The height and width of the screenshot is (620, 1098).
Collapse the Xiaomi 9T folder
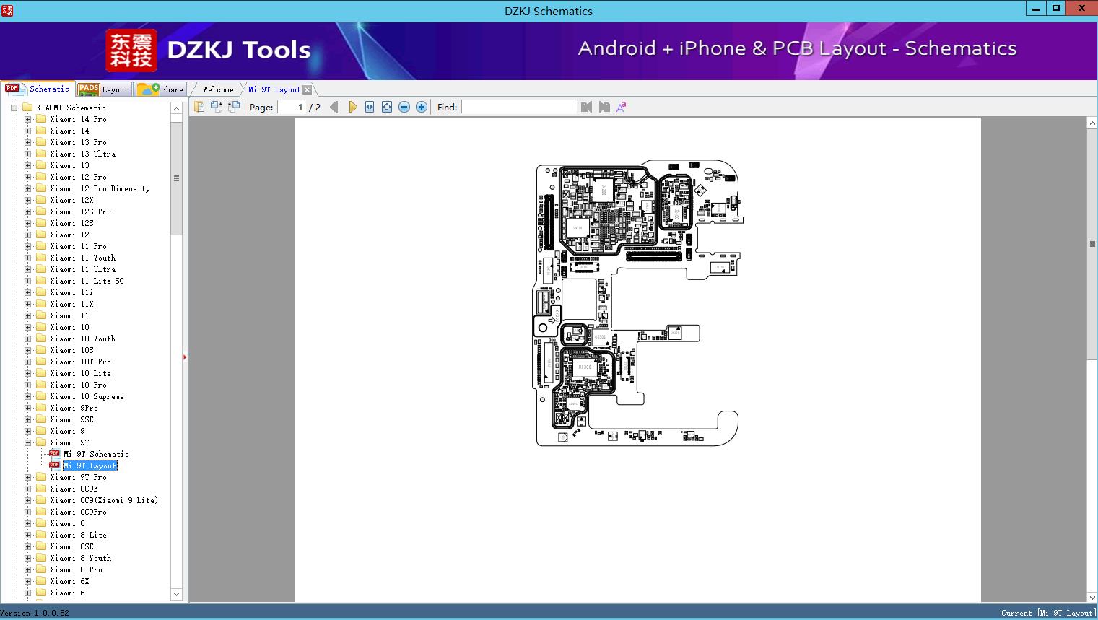(27, 442)
